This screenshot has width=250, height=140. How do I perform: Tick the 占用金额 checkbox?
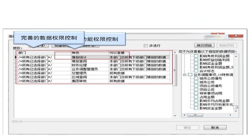(196, 97)
